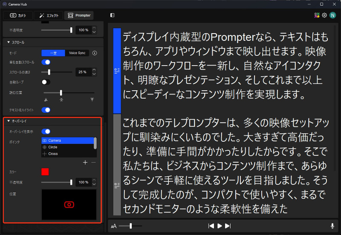Click the top 不透明度 slider
Screen dimensions: 341x235
(57, 30)
